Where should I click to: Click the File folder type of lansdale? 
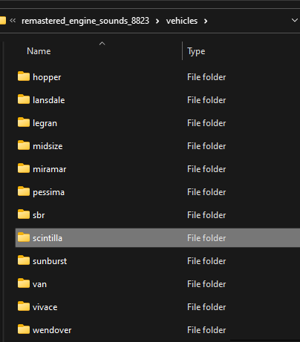pos(206,100)
